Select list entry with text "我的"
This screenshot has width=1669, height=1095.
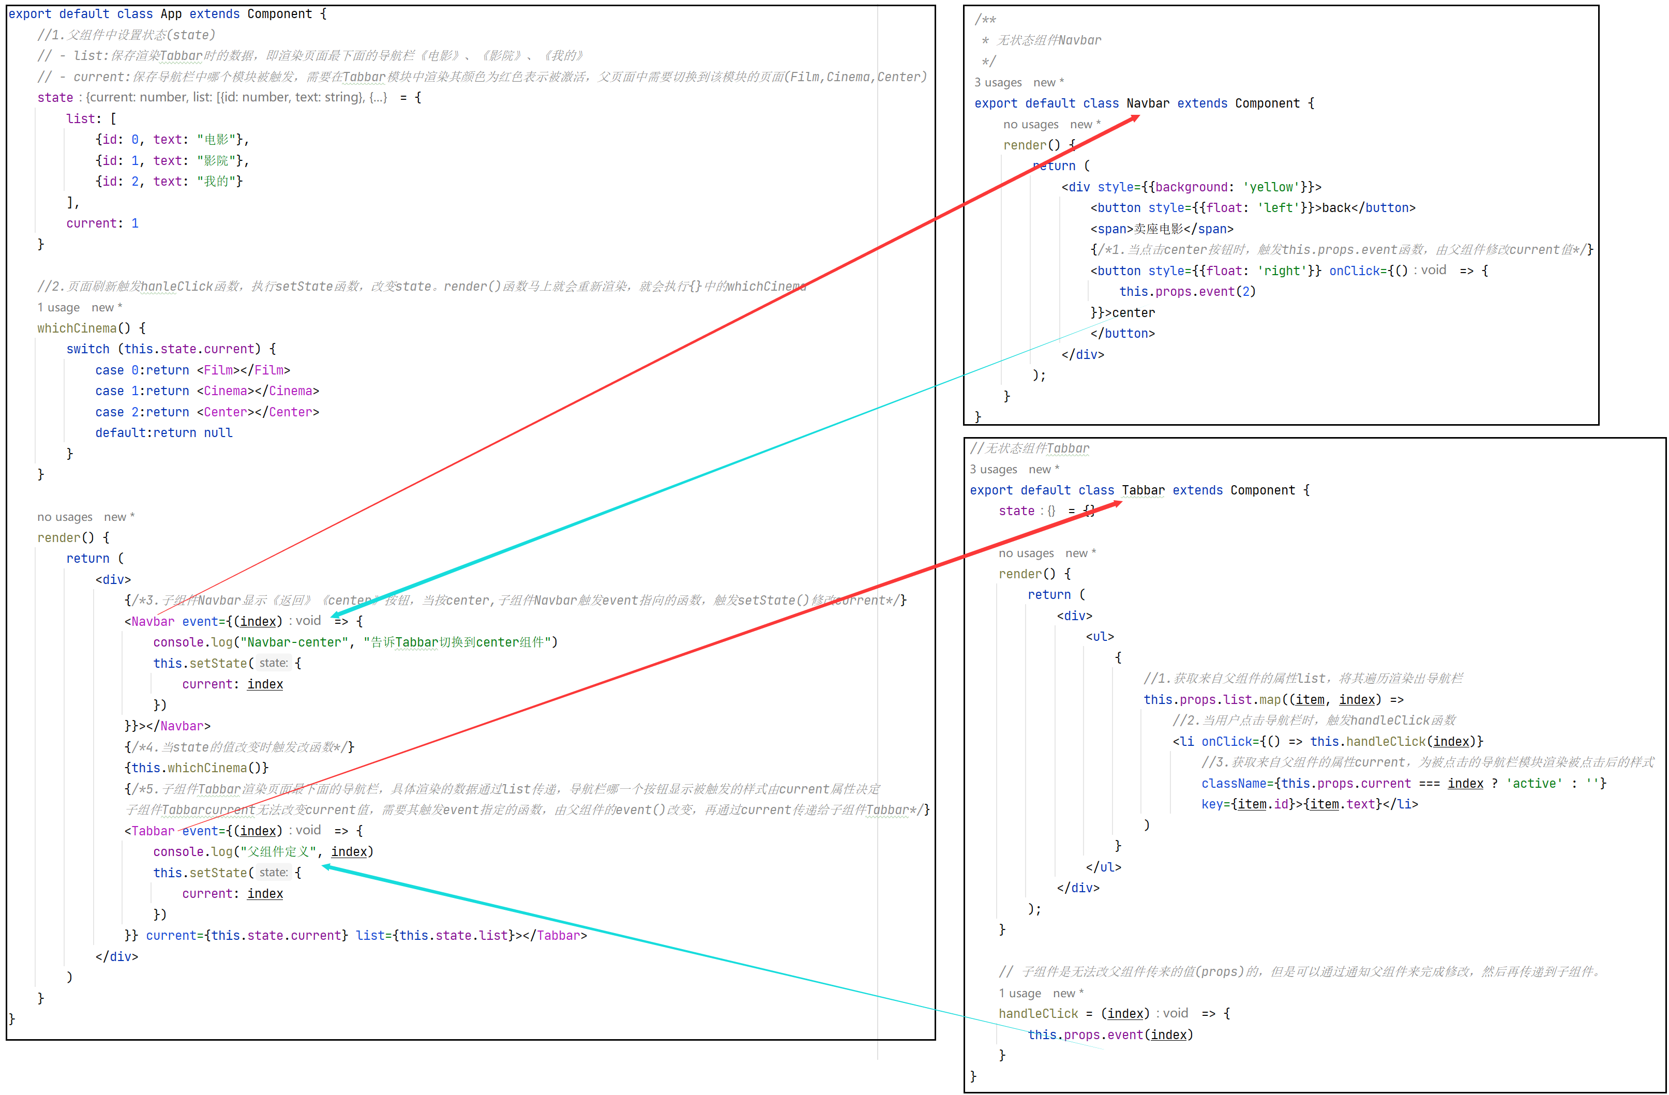(169, 182)
